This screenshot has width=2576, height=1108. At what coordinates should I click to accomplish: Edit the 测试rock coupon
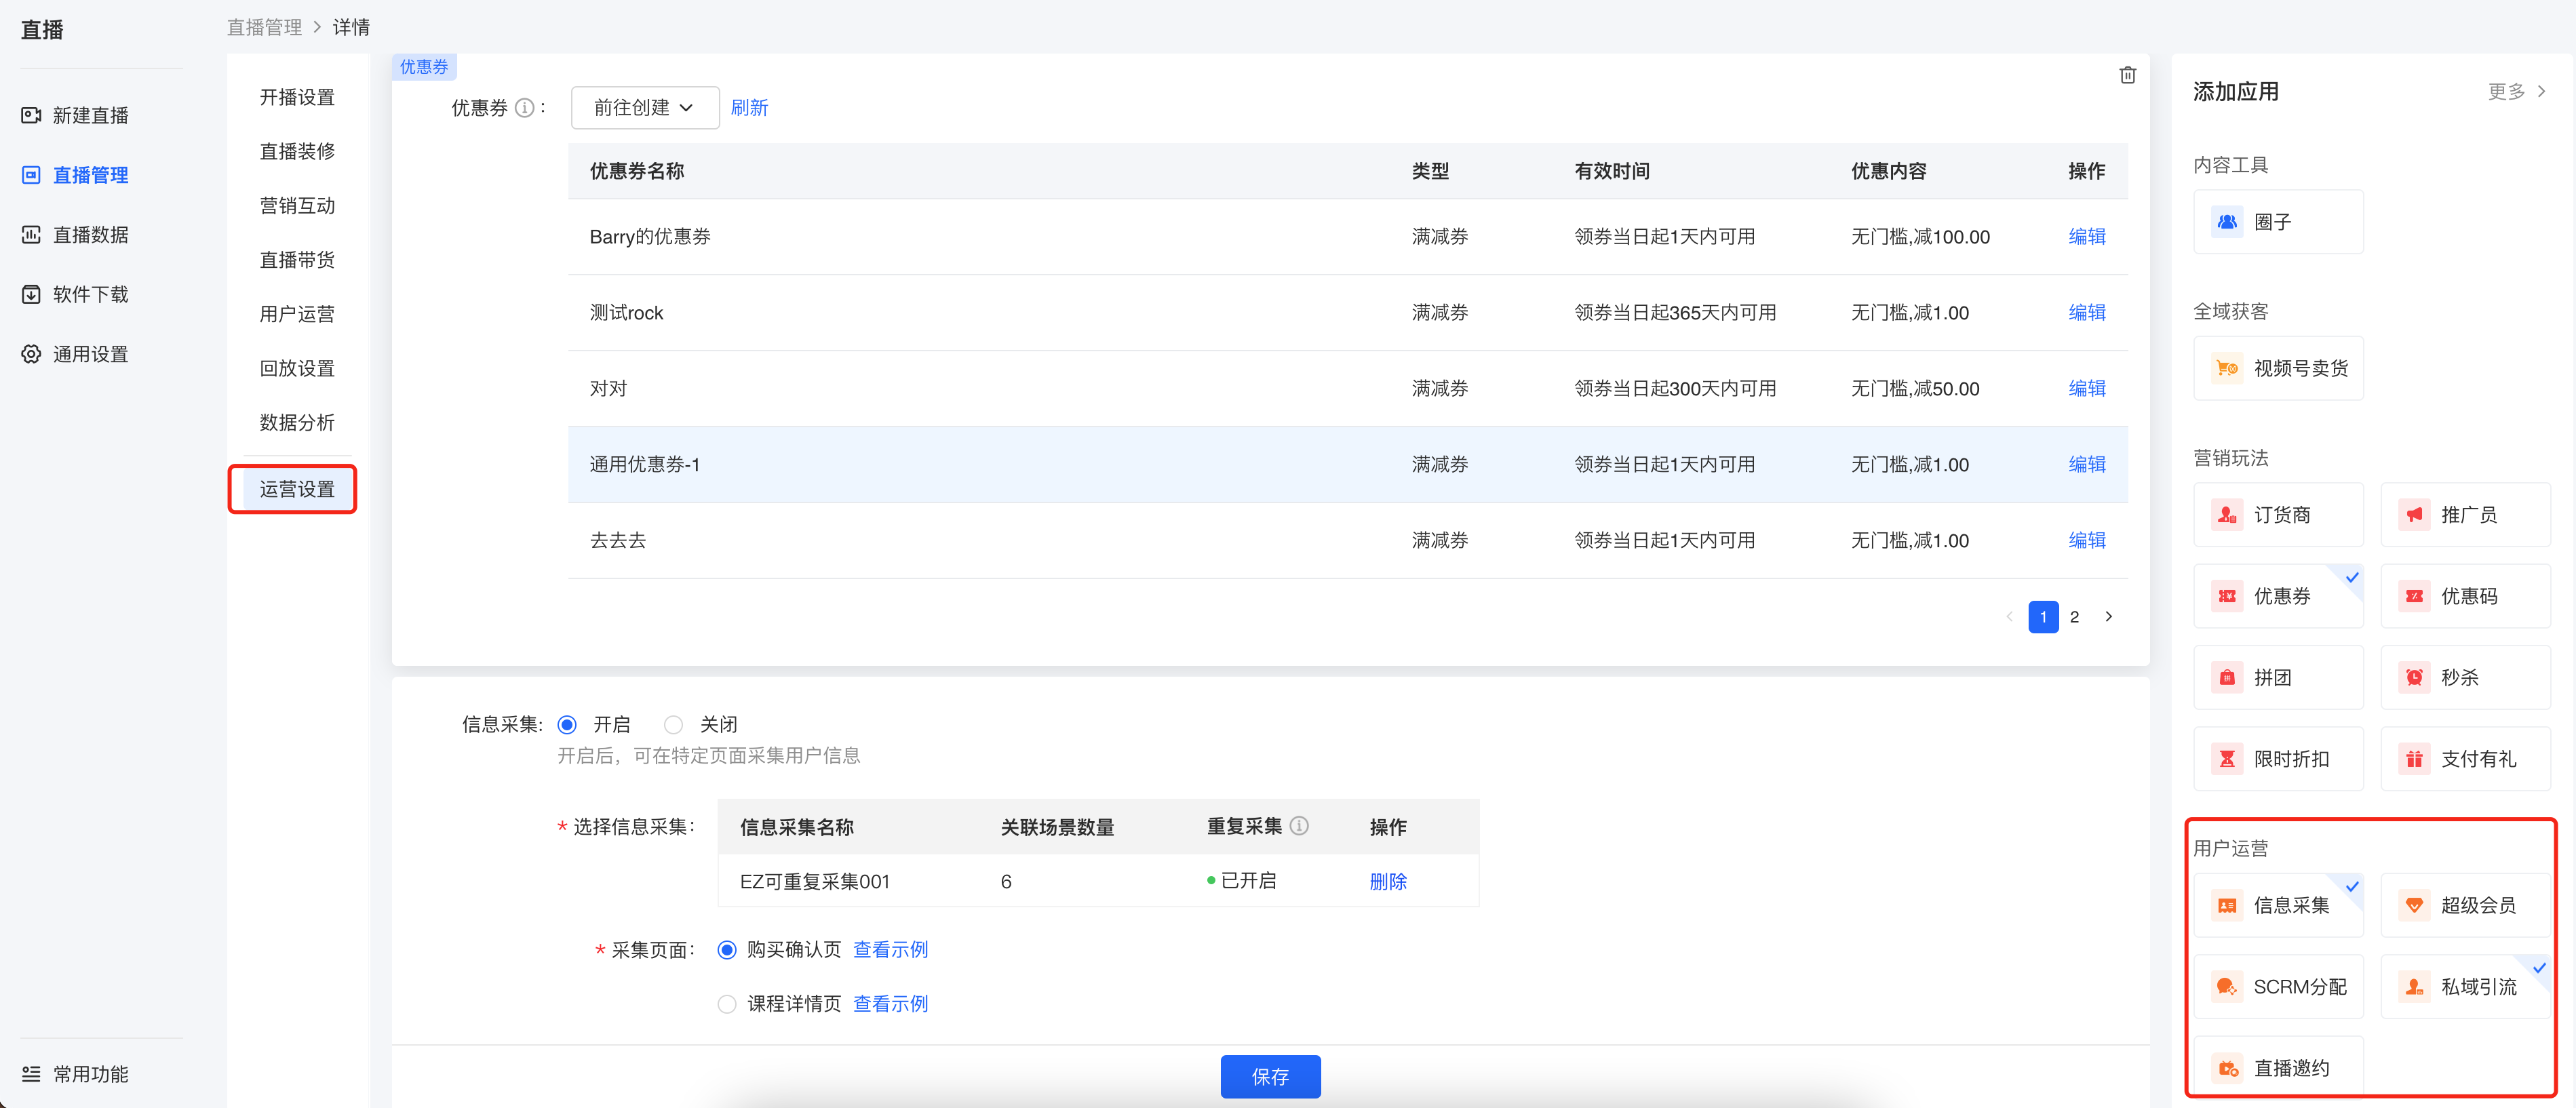click(2086, 313)
